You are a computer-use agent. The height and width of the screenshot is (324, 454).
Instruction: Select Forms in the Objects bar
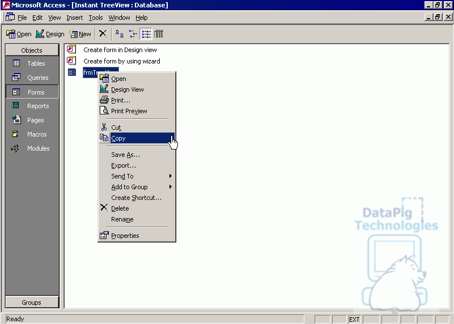(x=32, y=92)
